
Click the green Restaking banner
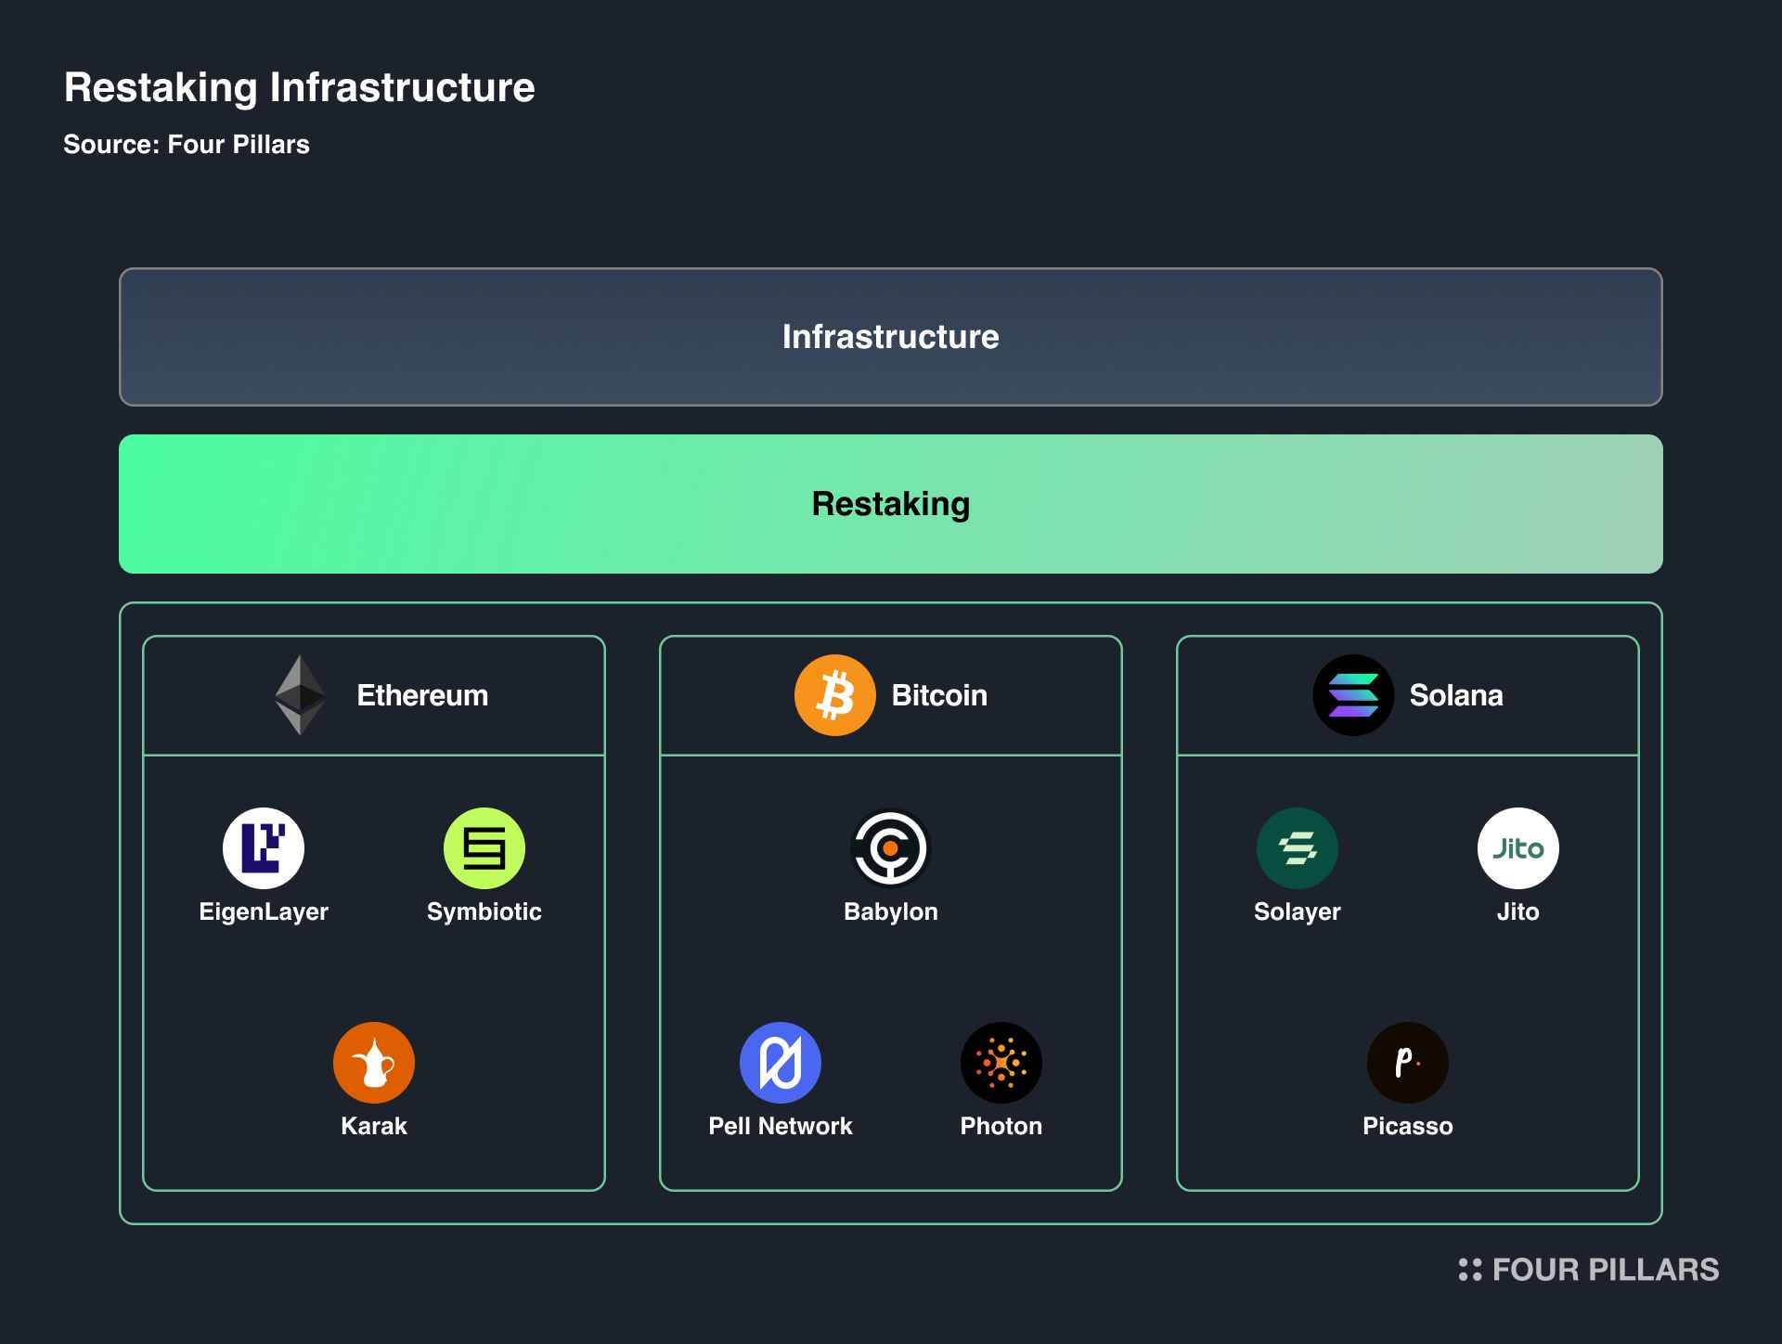point(890,504)
